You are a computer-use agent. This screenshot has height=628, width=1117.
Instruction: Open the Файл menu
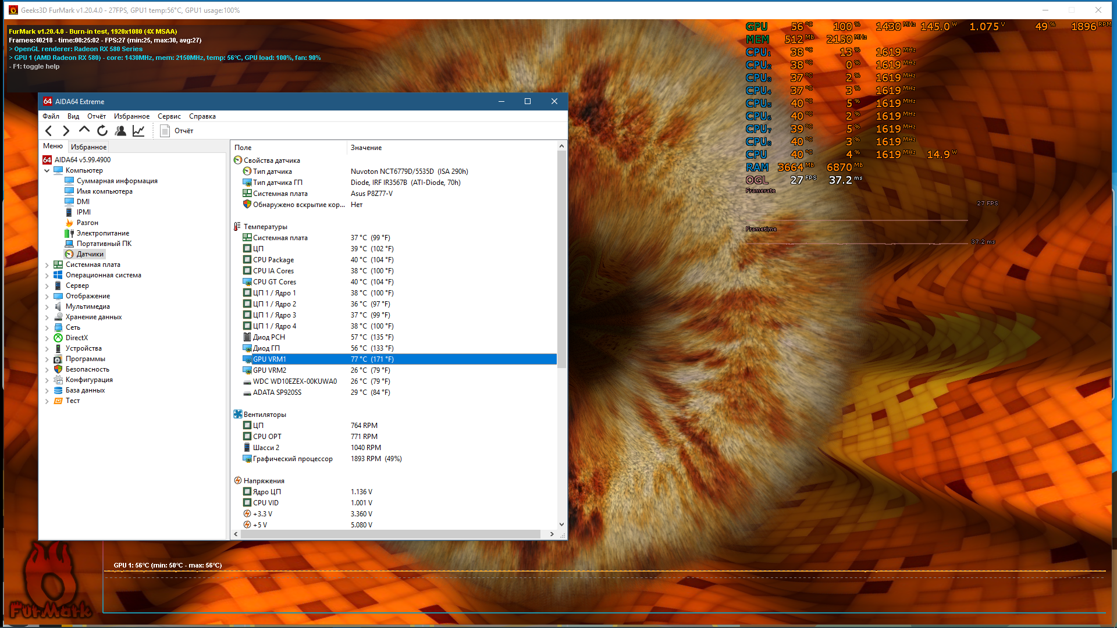pyautogui.click(x=51, y=116)
